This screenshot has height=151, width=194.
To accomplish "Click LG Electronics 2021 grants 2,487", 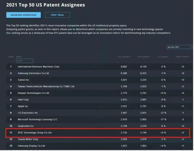I will (x=124, y=113).
